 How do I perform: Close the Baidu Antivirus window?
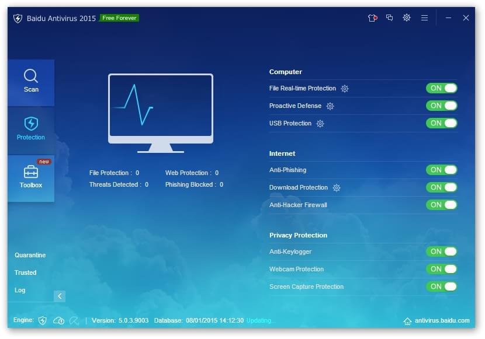pyautogui.click(x=466, y=18)
